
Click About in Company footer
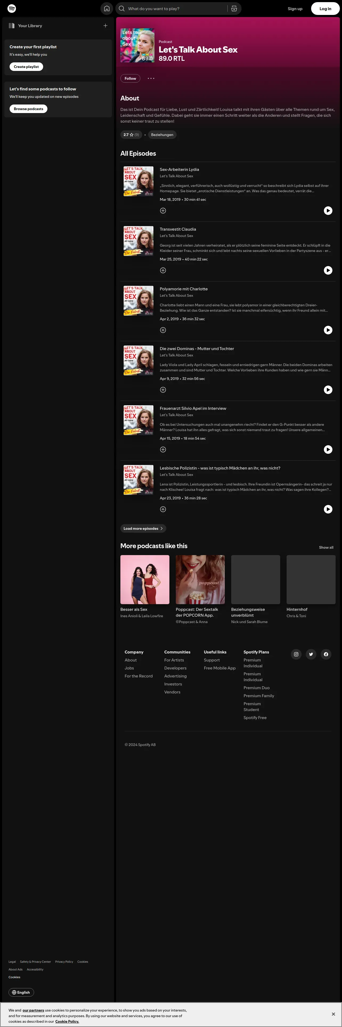point(131,660)
